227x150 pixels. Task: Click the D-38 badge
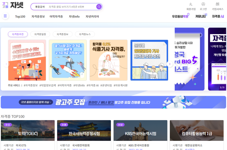[64, 125]
